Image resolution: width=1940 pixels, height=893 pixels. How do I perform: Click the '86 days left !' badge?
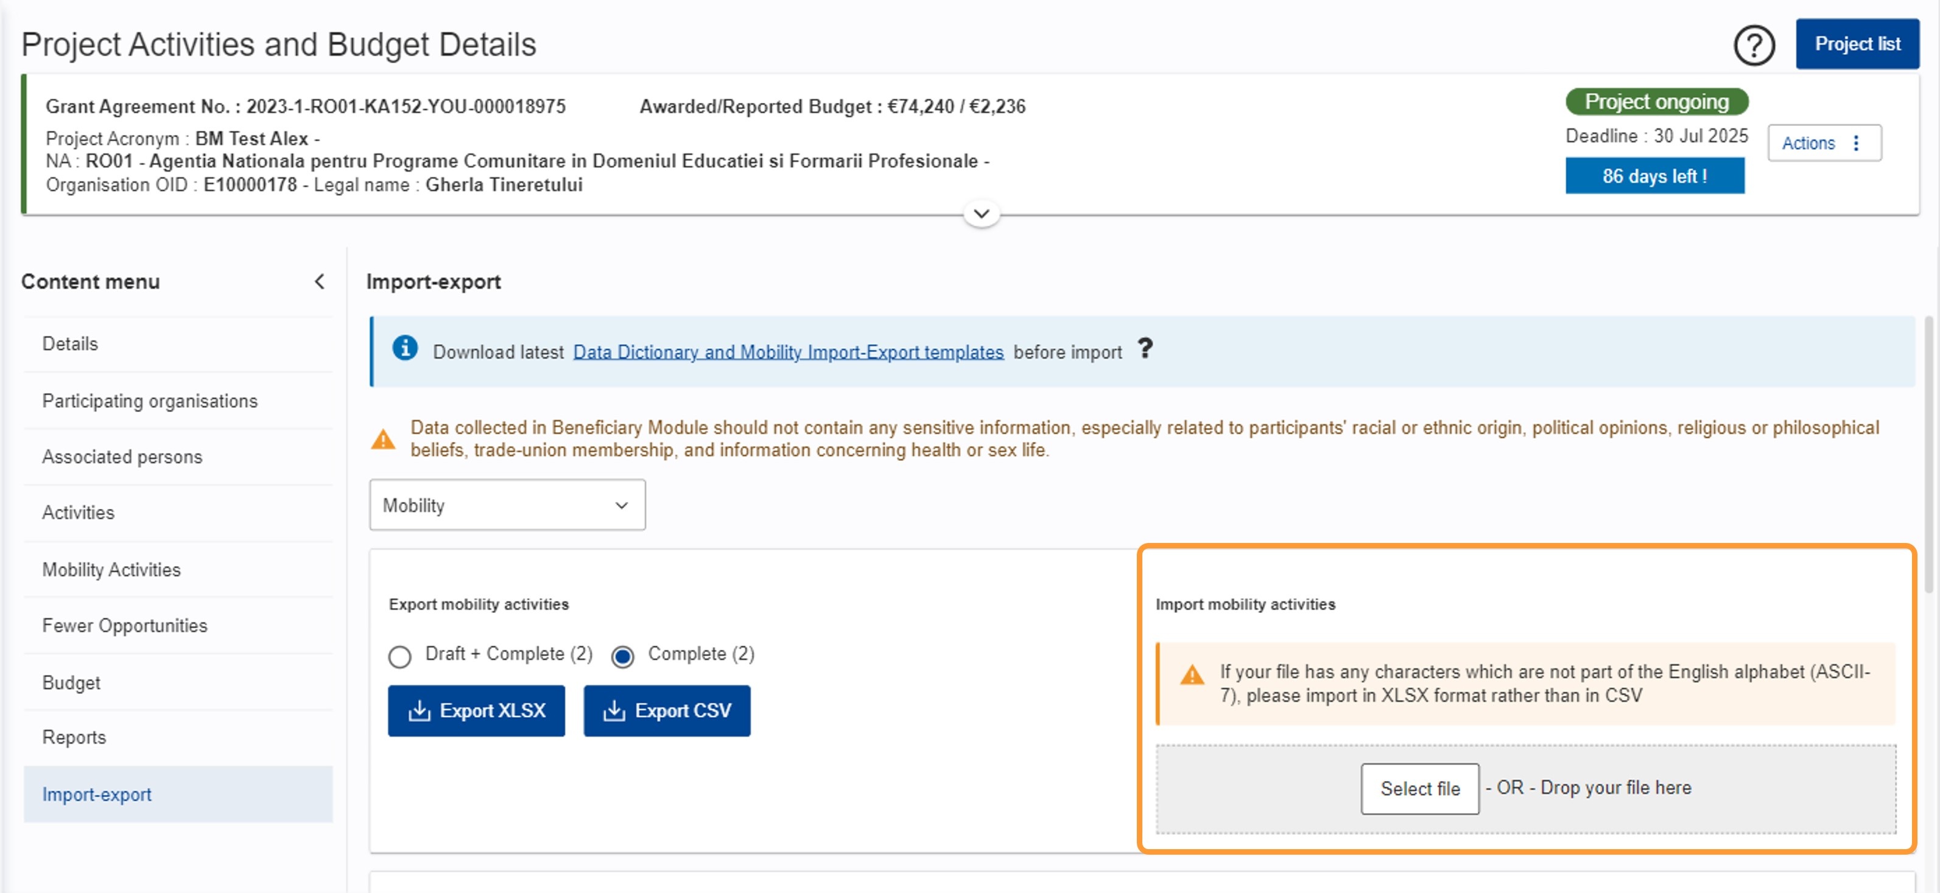[1654, 176]
